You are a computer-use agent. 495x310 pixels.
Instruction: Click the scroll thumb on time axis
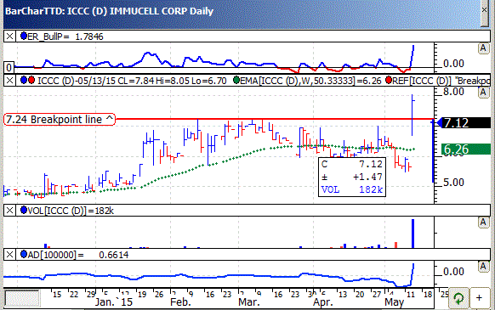click(x=22, y=298)
